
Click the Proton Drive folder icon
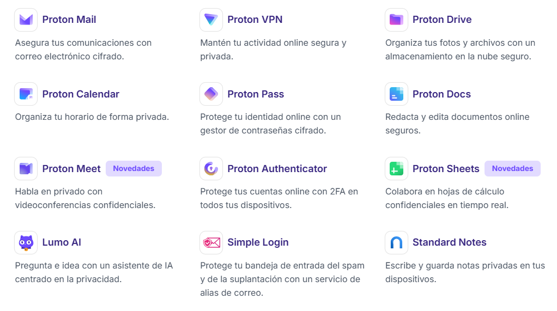click(396, 20)
